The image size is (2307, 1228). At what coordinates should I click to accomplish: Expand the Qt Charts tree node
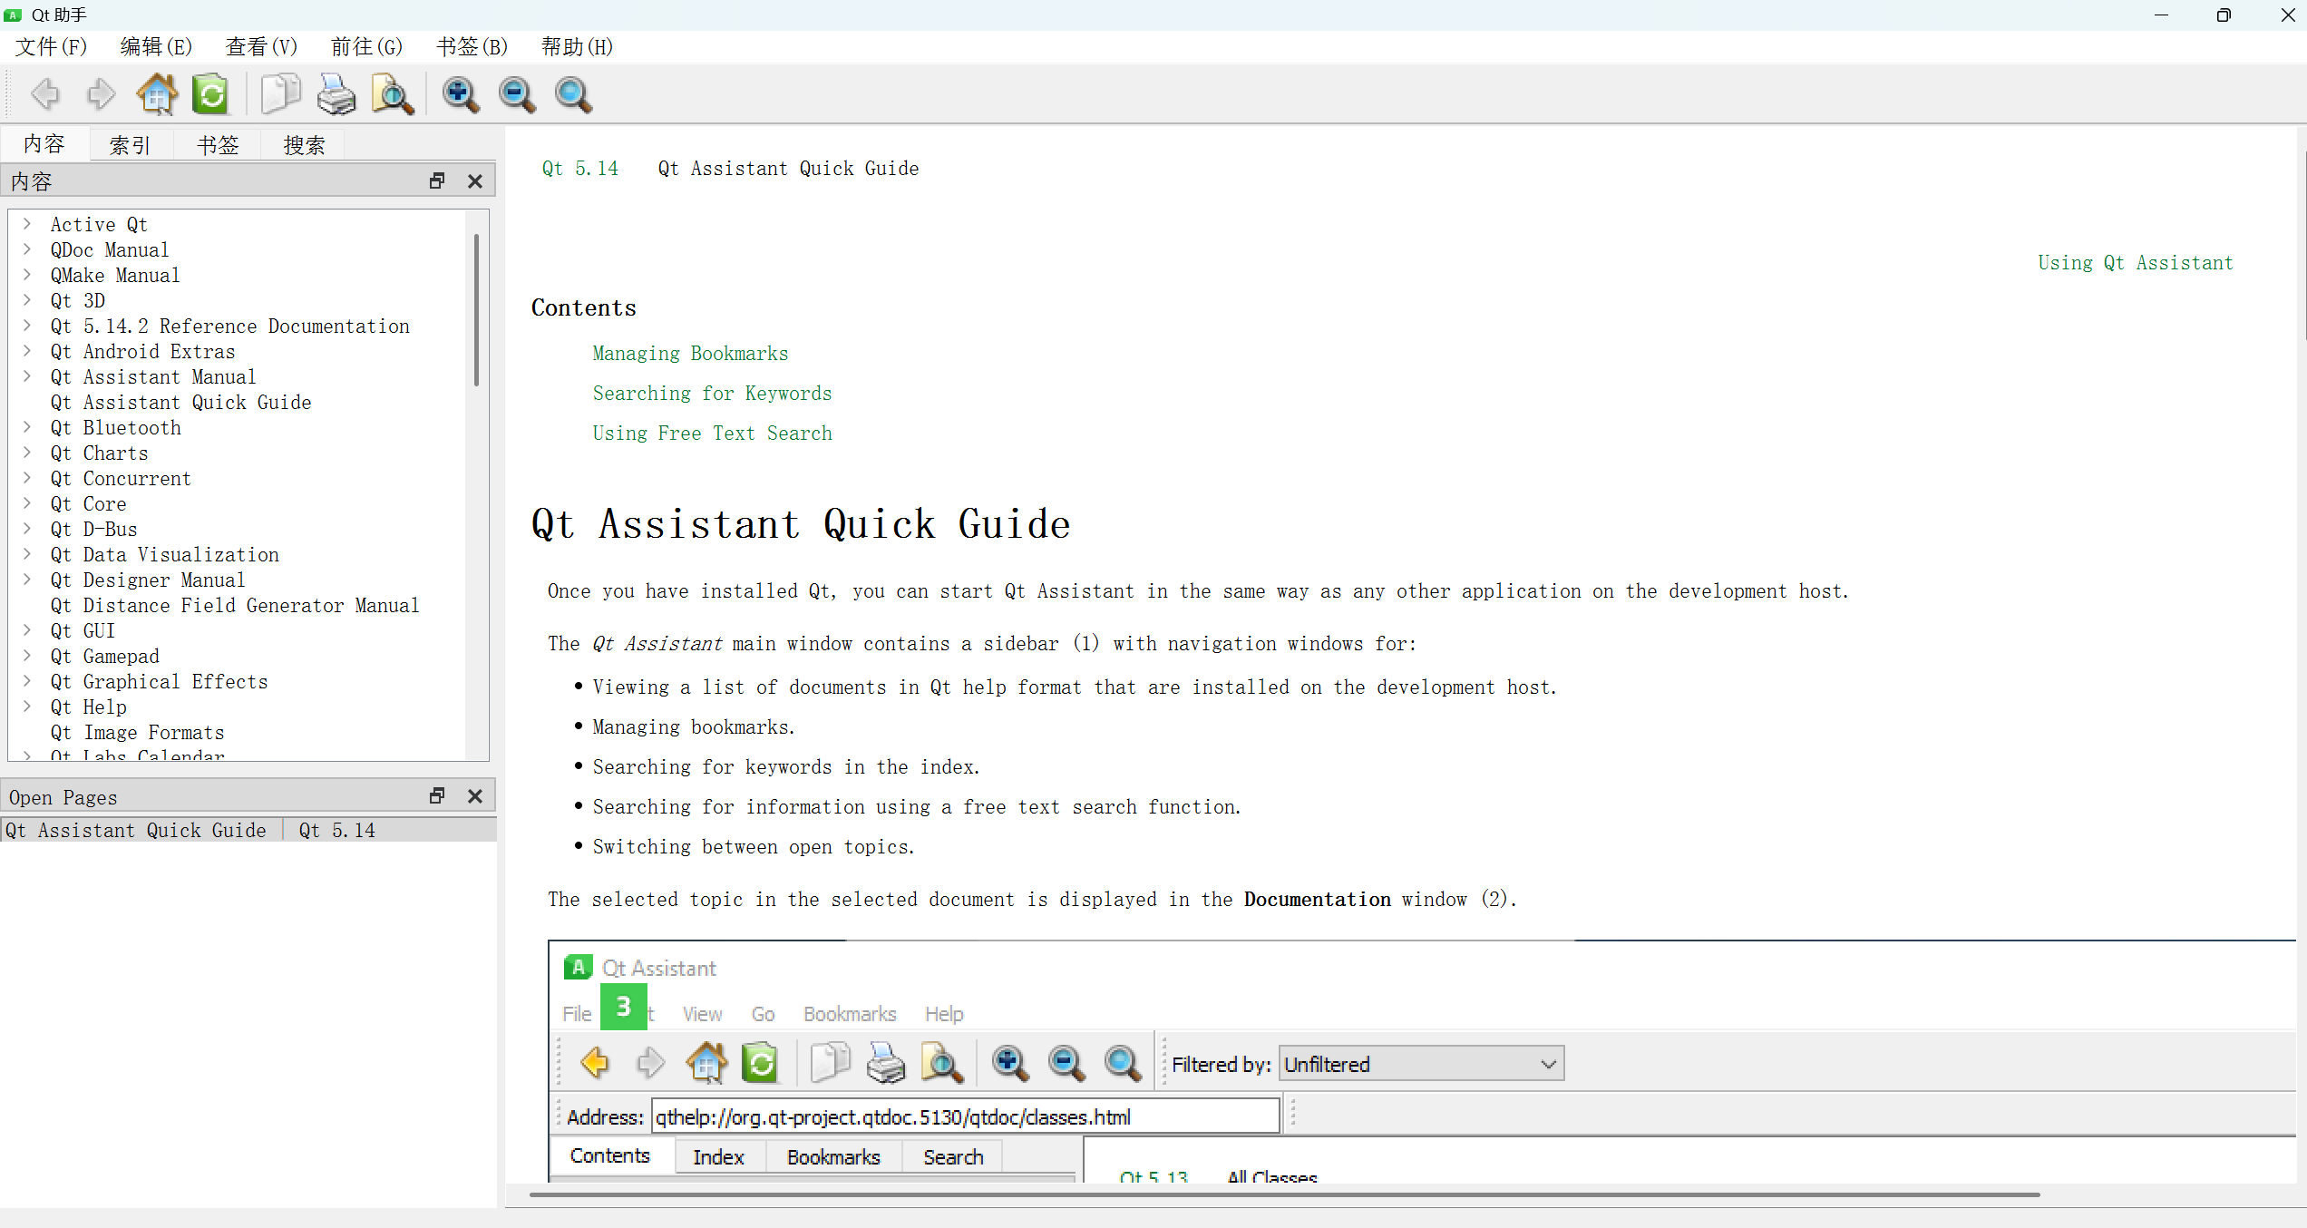coord(27,453)
